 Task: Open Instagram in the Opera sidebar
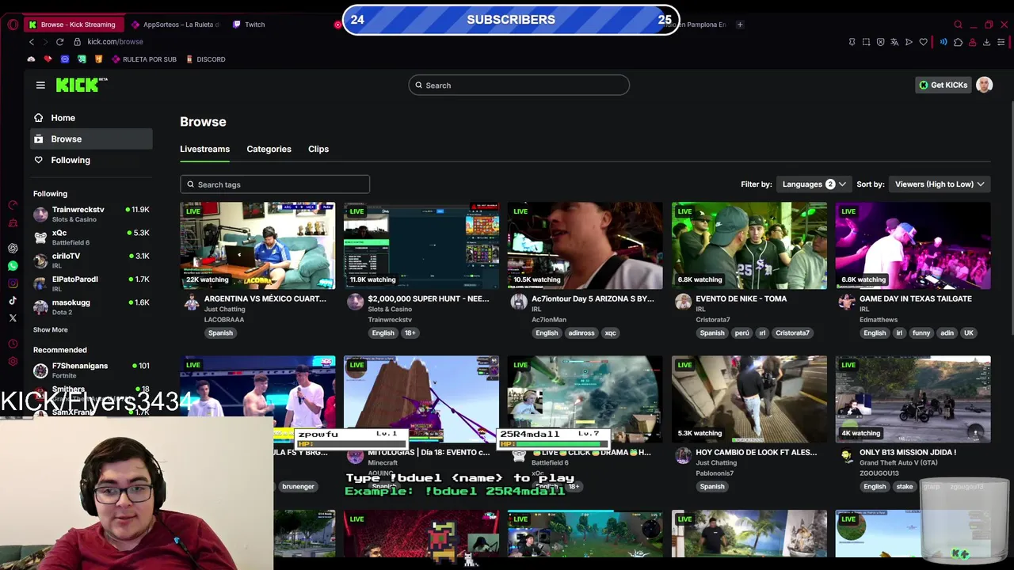coord(13,283)
